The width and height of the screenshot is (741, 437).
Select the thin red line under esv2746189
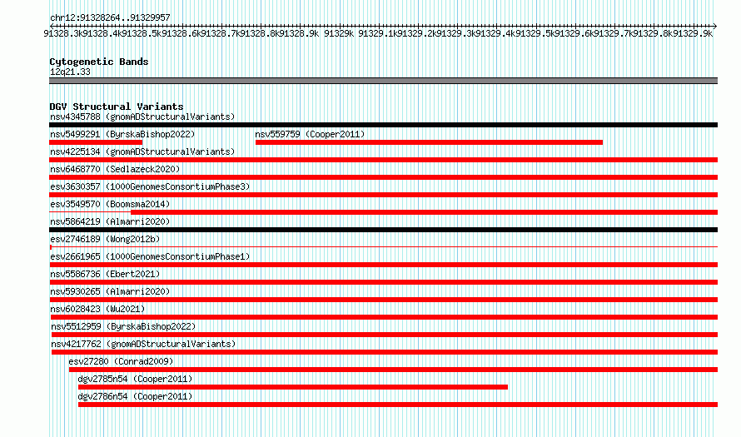coord(383,246)
